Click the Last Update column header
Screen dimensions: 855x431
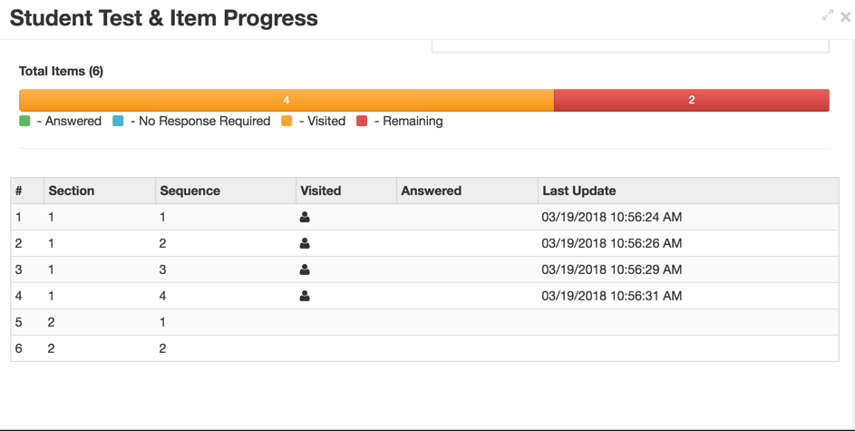coord(578,191)
